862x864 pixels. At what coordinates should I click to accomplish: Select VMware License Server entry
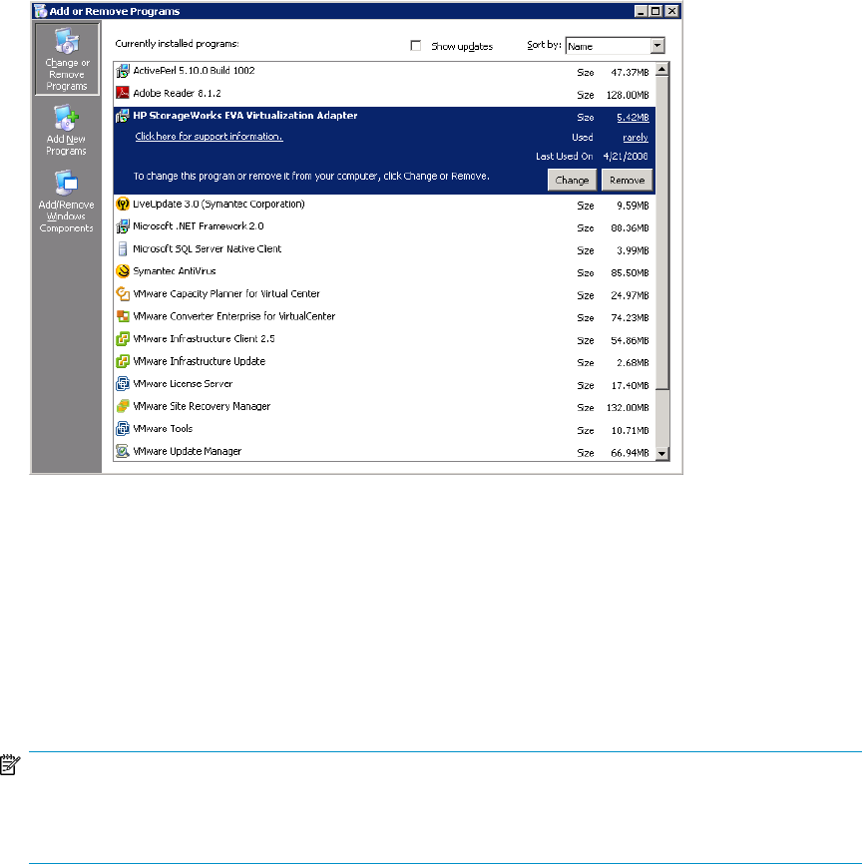pyautogui.click(x=384, y=385)
